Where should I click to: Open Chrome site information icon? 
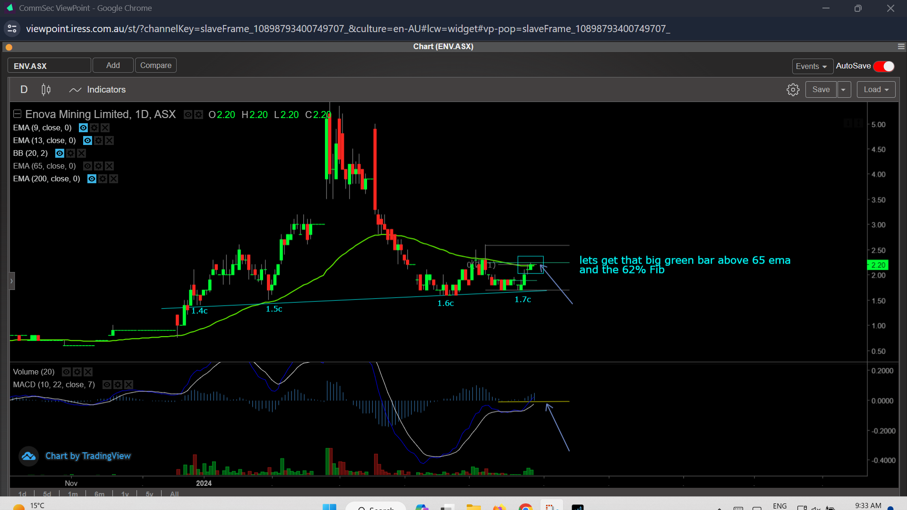[12, 29]
